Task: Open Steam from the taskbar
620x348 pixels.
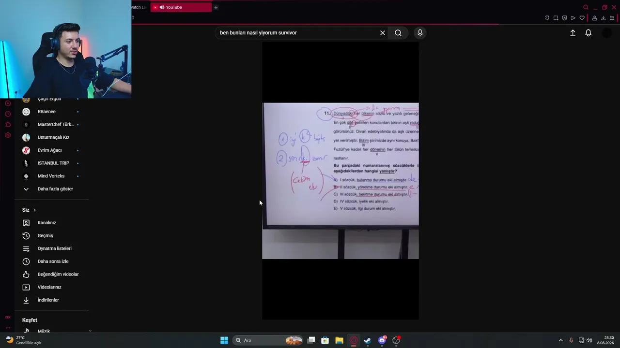Action: coord(368,340)
